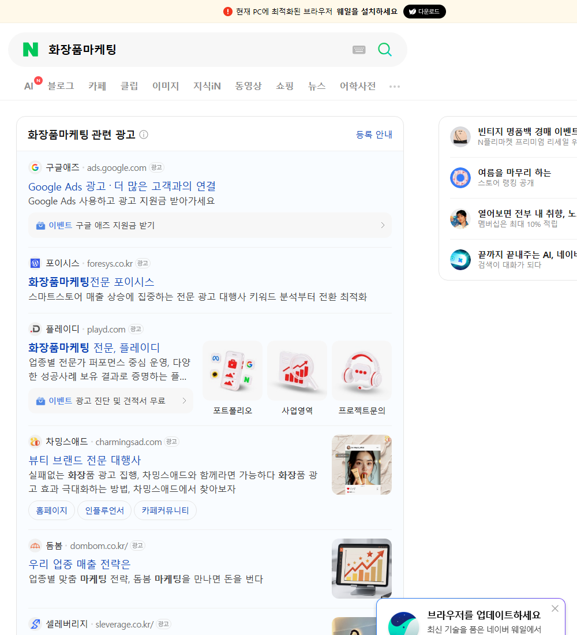Viewport: 577px width, 635px height.
Task: Switch to the 어학사전 tab
Action: click(x=358, y=86)
